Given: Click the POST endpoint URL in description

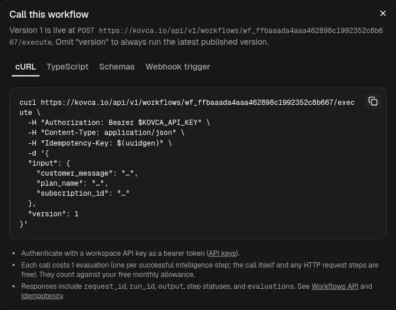Looking at the screenshot, I should pos(196,36).
